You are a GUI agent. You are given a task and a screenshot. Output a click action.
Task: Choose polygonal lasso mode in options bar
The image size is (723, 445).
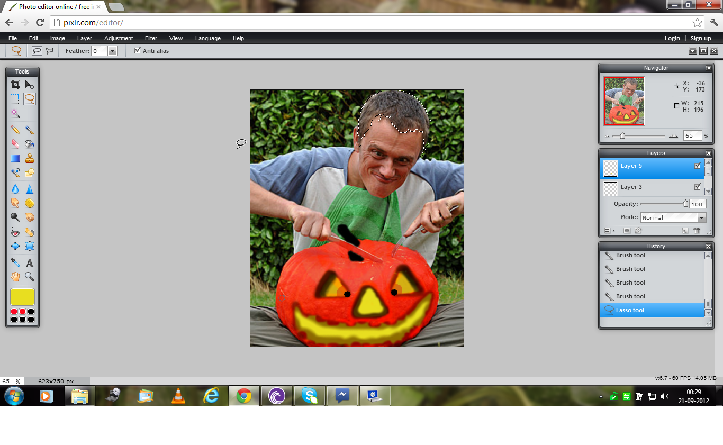[x=49, y=51]
